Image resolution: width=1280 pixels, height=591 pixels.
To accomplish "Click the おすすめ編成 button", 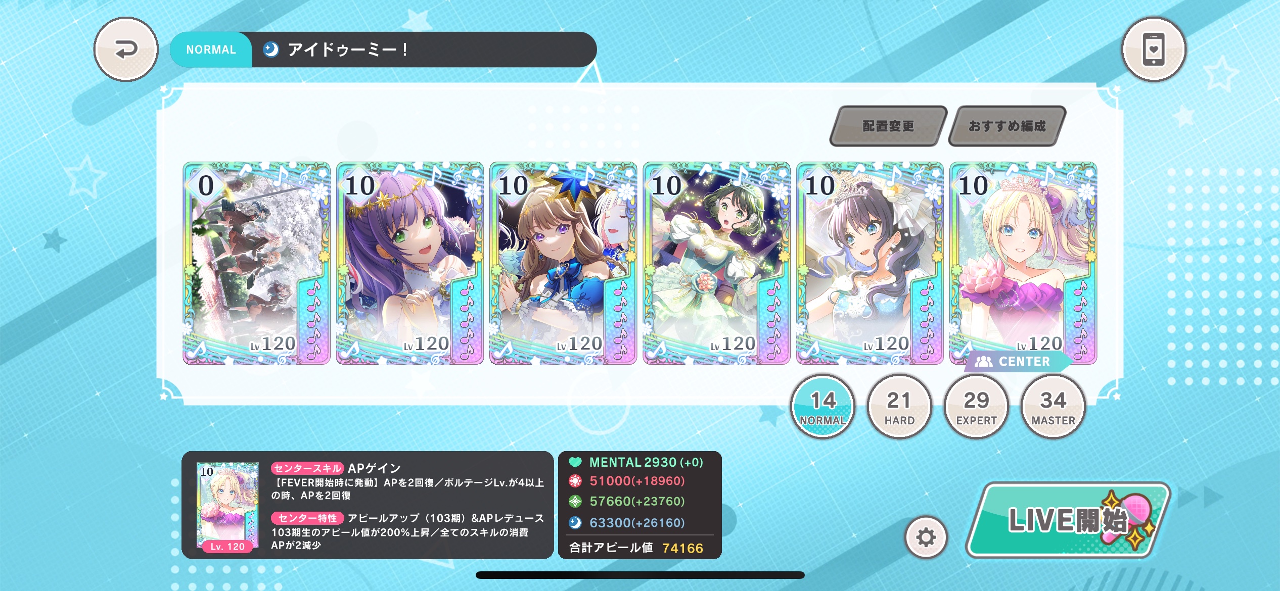I will pyautogui.click(x=1007, y=126).
